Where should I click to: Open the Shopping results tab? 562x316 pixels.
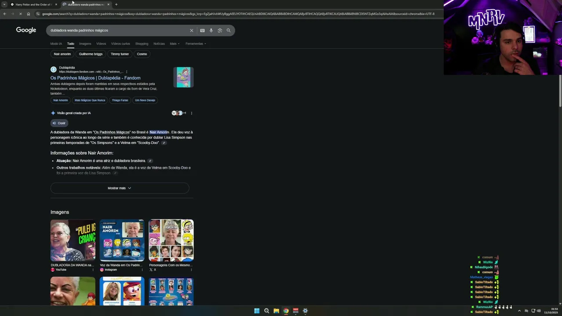coord(141,44)
